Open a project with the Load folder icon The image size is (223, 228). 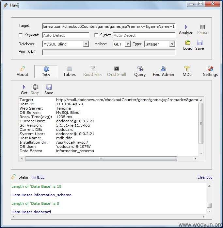pos(188,43)
